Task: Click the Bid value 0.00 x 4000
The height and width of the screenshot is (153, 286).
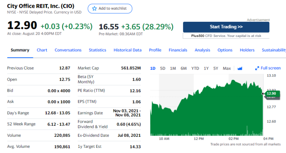Action: point(59,91)
